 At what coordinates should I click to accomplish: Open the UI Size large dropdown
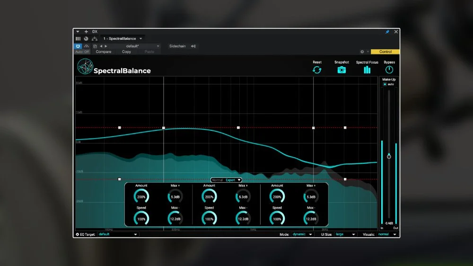click(345, 234)
